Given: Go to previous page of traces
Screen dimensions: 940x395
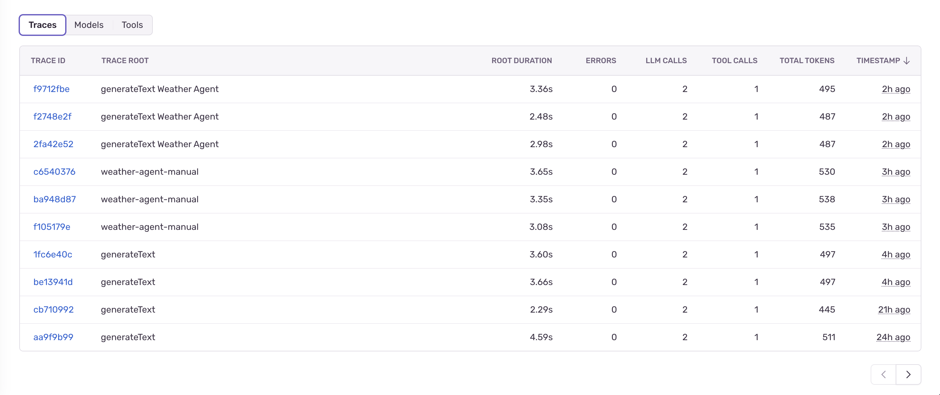Looking at the screenshot, I should tap(883, 374).
